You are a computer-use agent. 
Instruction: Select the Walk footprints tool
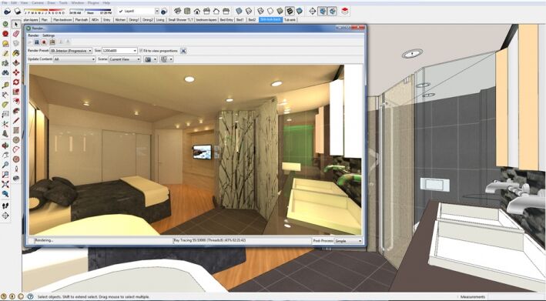click(x=5, y=206)
